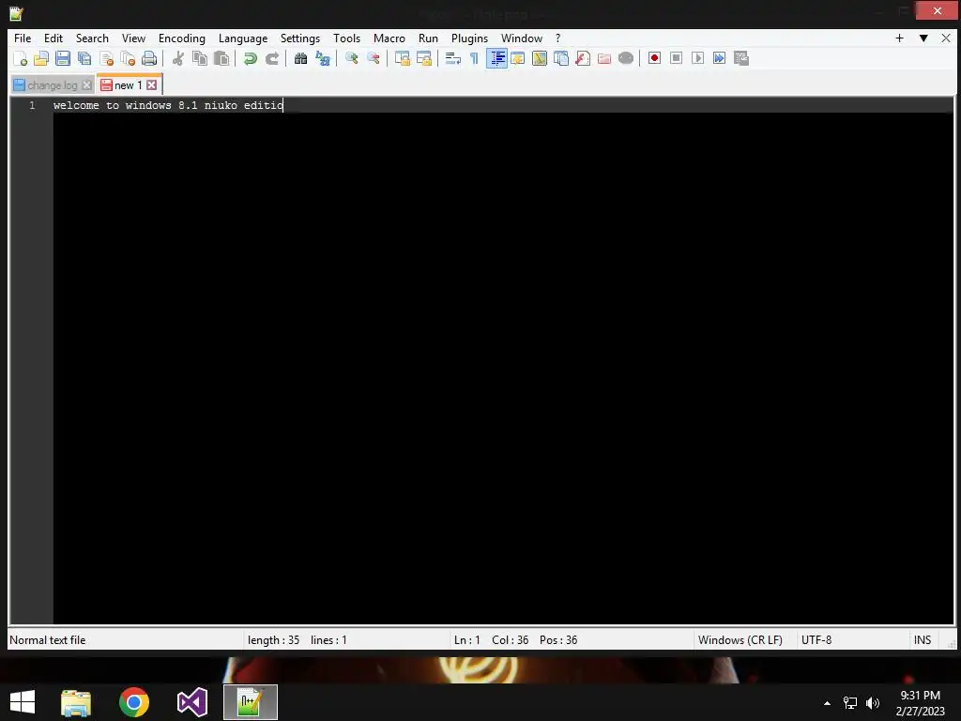Launch Google Chrome from the taskbar
This screenshot has width=961, height=721.
(133, 702)
